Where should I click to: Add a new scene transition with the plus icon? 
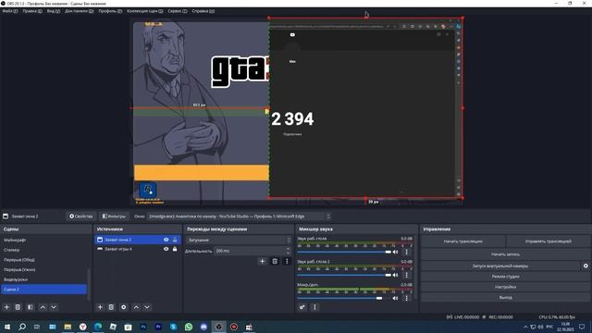[263, 261]
